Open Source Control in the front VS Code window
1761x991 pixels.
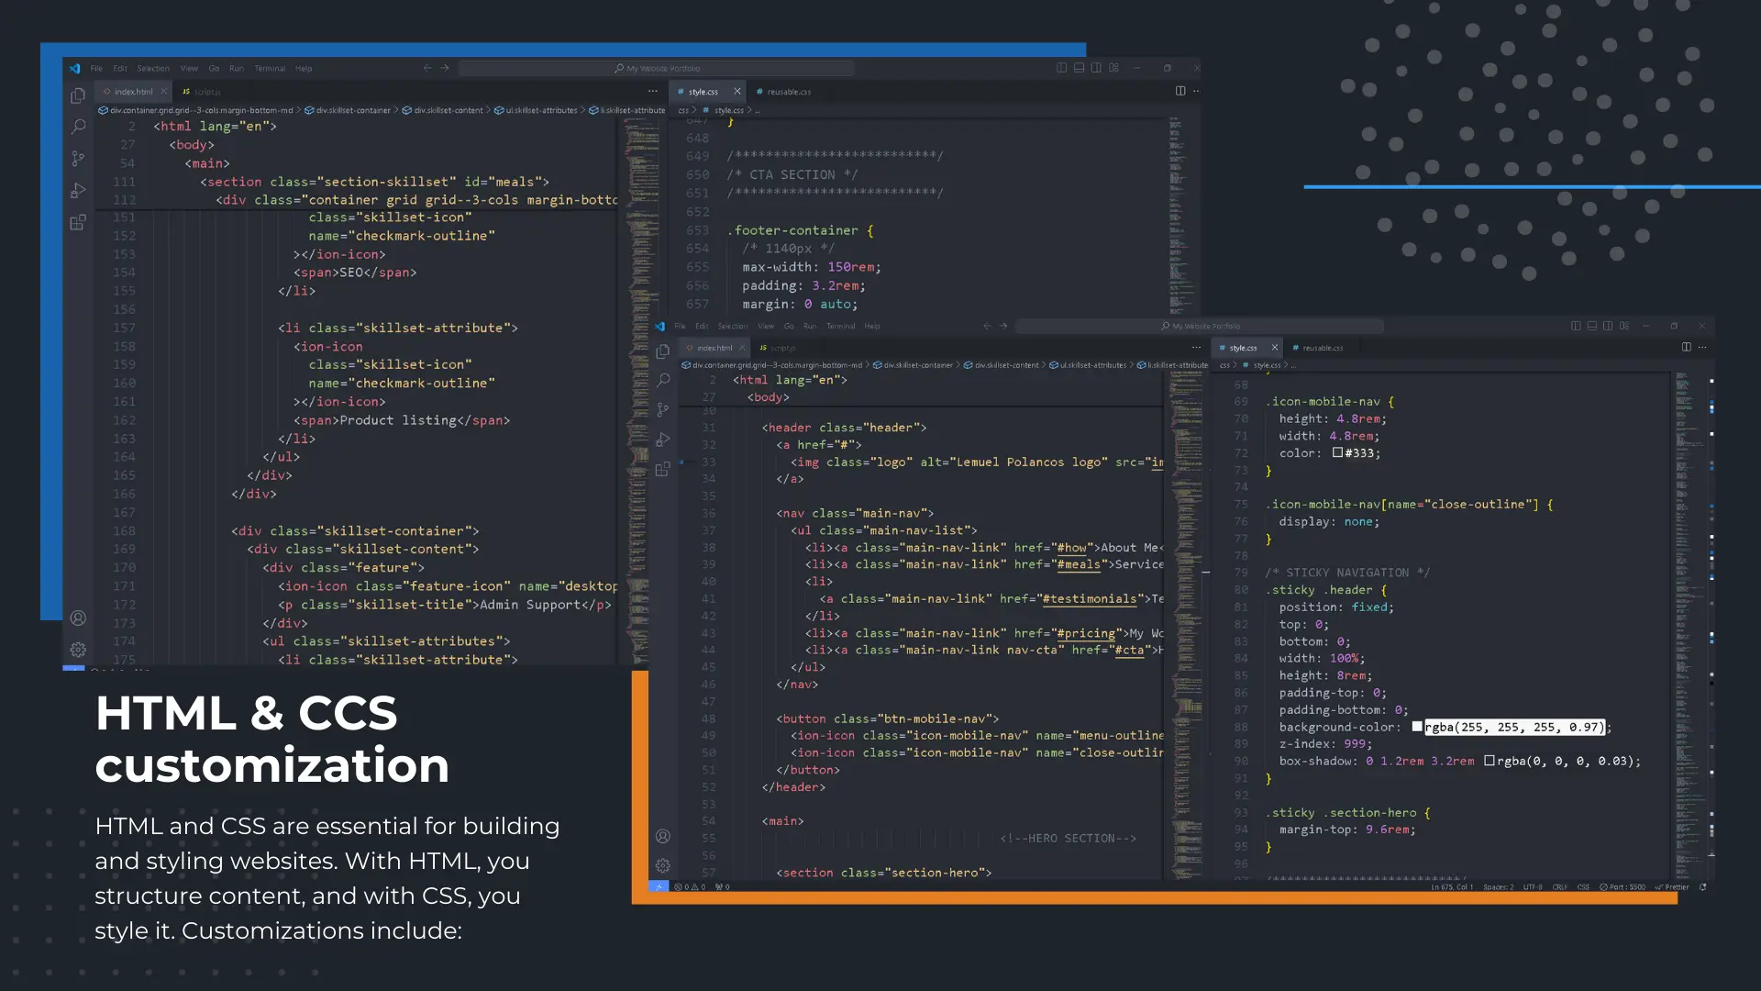[663, 409]
